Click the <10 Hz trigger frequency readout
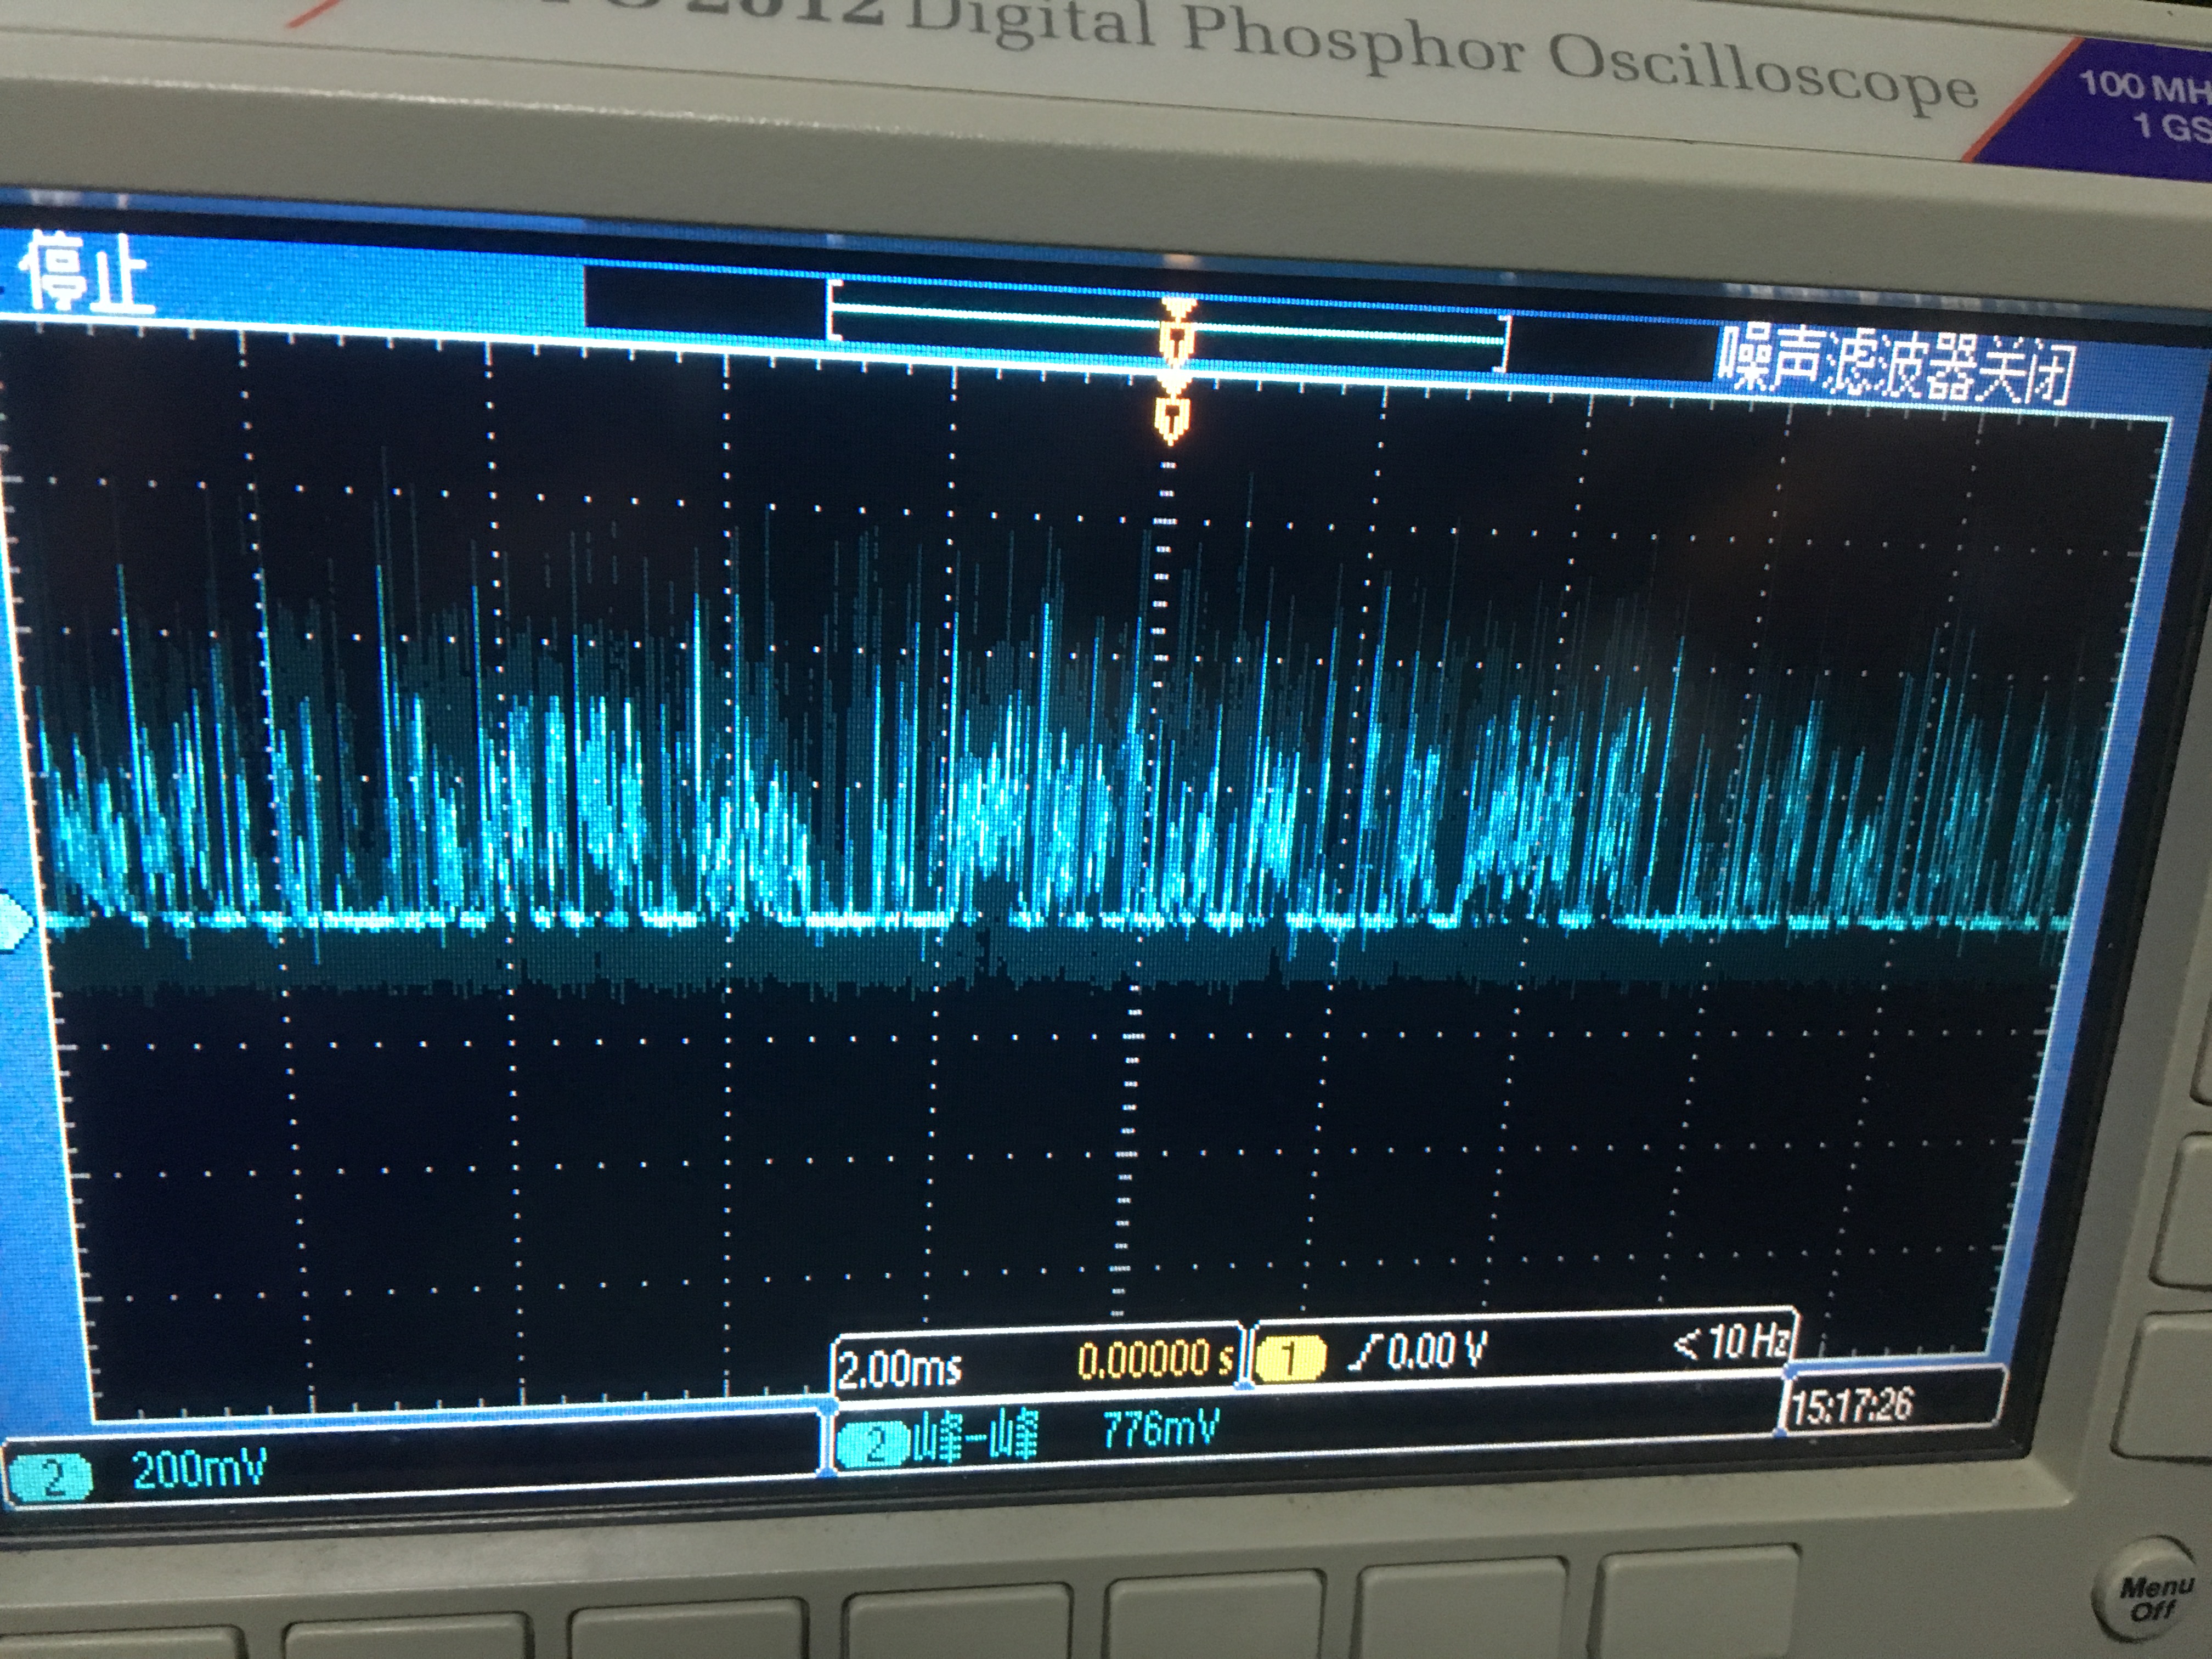This screenshot has width=2212, height=1659. [1731, 1343]
